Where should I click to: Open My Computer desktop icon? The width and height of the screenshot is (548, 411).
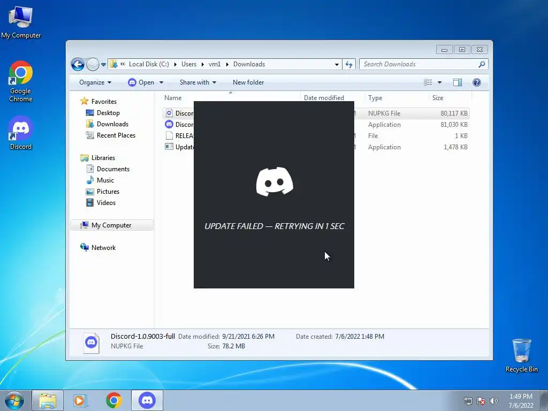21,22
